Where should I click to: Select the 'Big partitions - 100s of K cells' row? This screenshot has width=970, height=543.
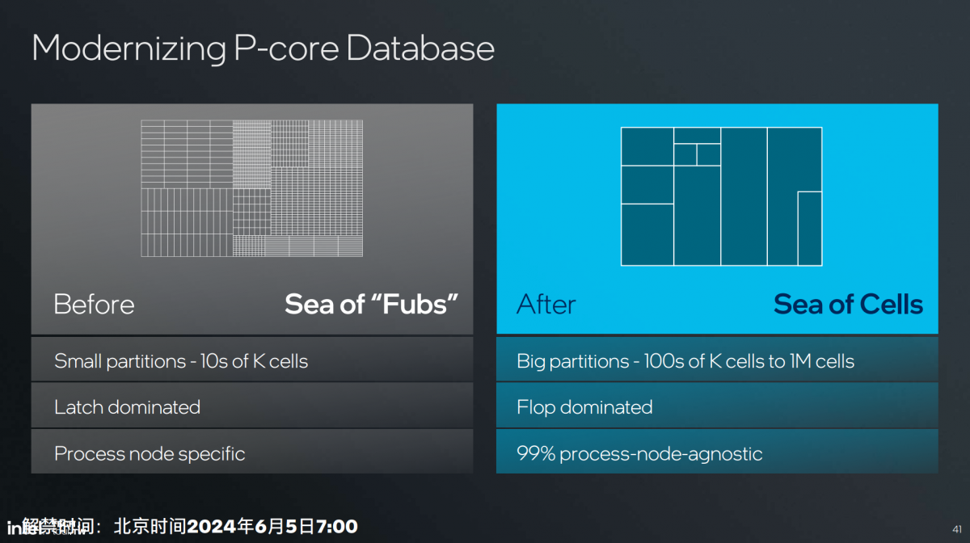[x=717, y=360]
